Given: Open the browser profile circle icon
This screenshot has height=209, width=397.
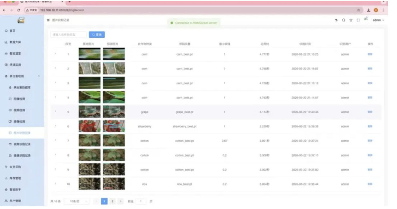Looking at the screenshot, I should tap(376, 10).
